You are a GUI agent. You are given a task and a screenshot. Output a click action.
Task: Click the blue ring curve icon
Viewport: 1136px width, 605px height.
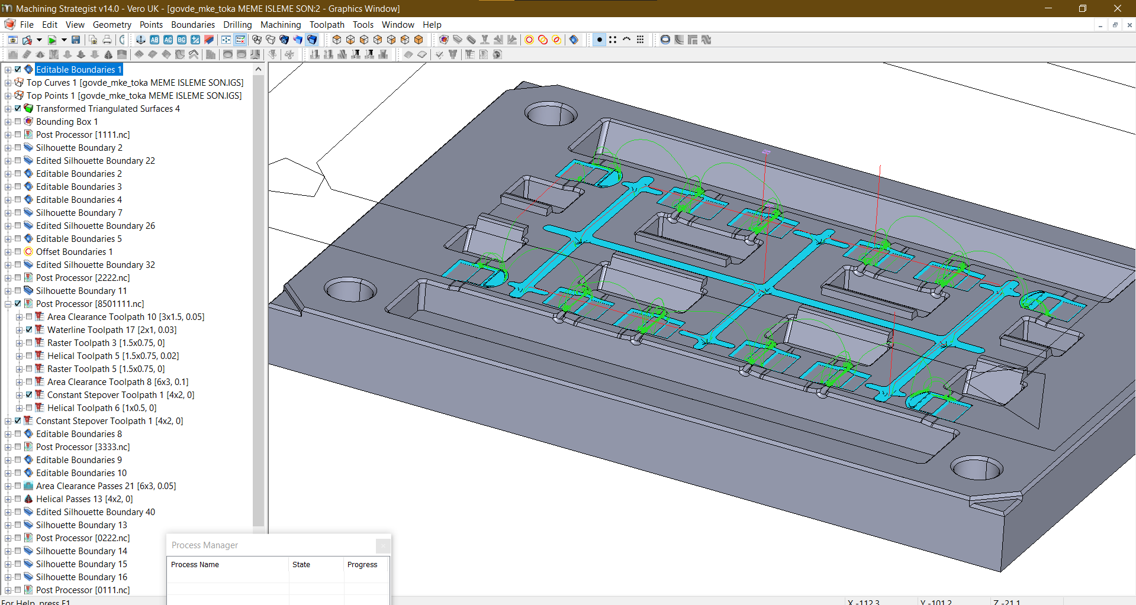(665, 40)
